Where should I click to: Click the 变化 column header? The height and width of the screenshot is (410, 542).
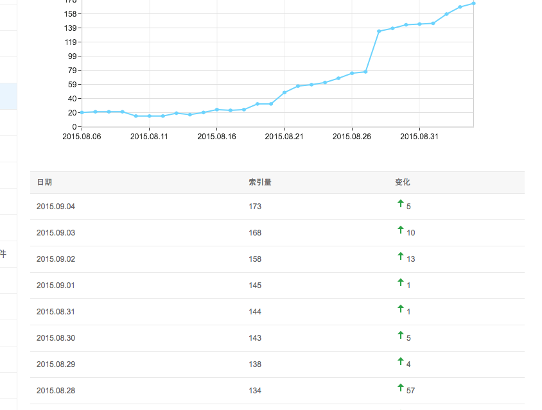point(402,182)
